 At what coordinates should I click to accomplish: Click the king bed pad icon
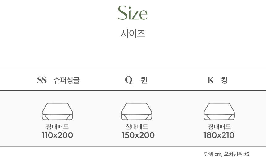coord(219,111)
